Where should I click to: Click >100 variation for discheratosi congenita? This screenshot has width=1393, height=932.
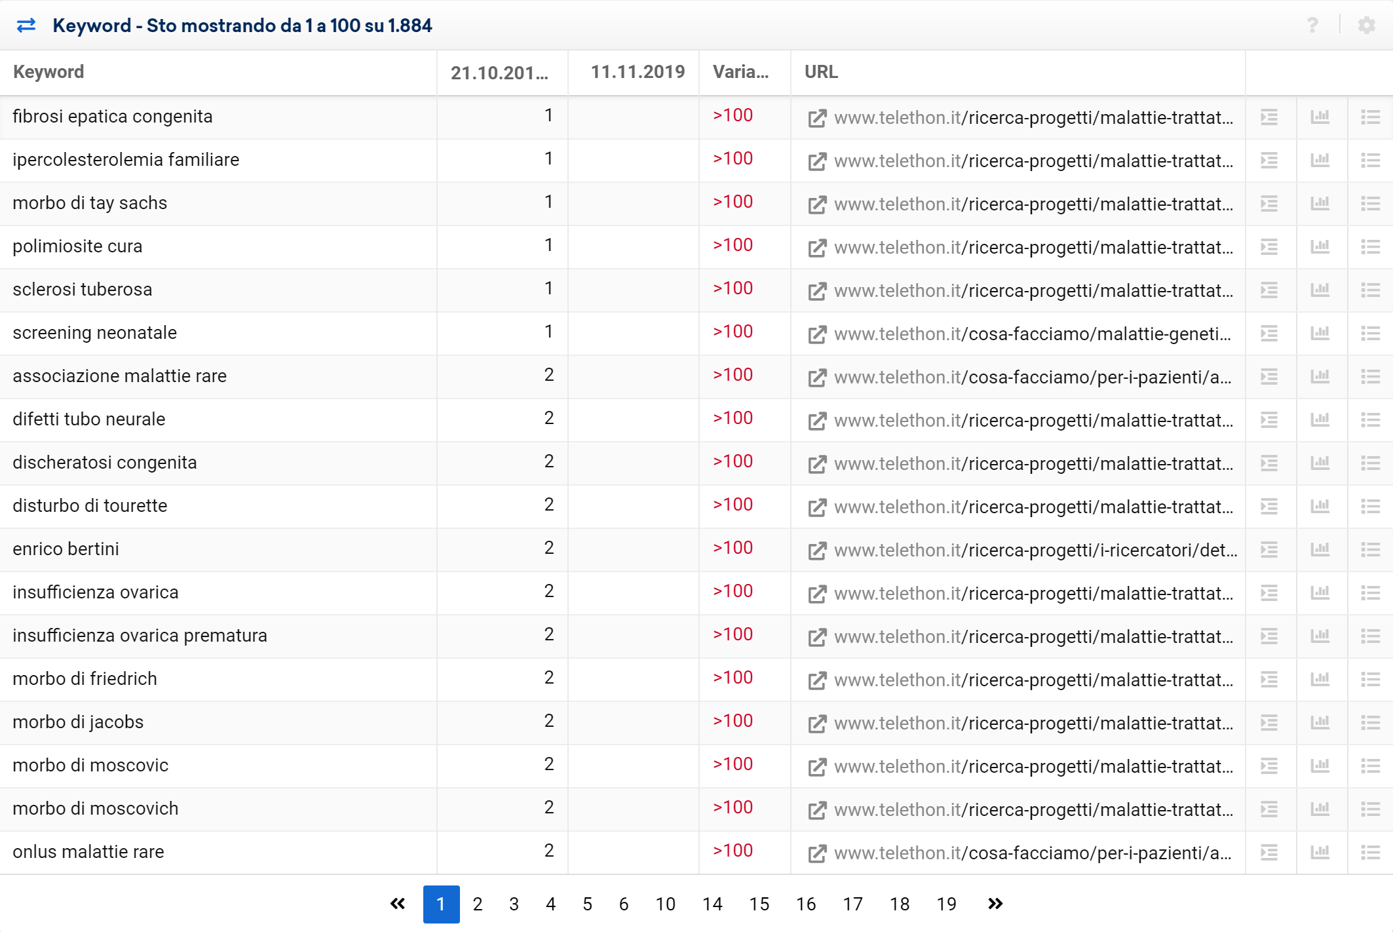coord(733,461)
